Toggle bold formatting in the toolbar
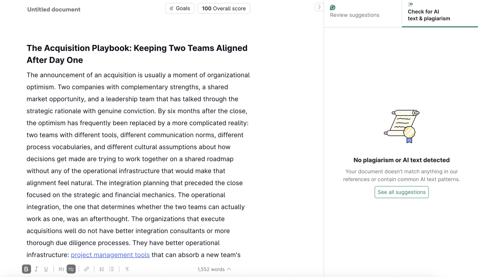478x277 pixels. 26,269
